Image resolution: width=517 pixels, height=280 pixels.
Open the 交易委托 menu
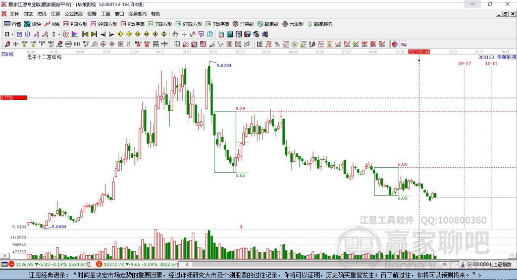click(x=137, y=14)
